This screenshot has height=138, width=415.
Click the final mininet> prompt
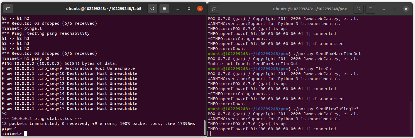[x=11, y=134]
